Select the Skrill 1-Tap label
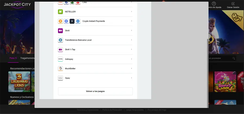The width and height of the screenshot is (244, 114). click(x=70, y=50)
